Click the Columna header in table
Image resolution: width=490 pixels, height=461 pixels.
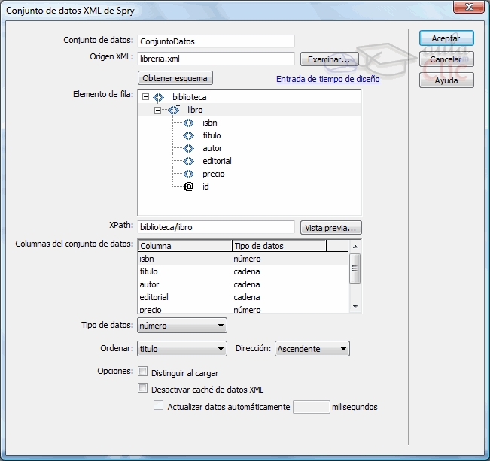coord(185,246)
